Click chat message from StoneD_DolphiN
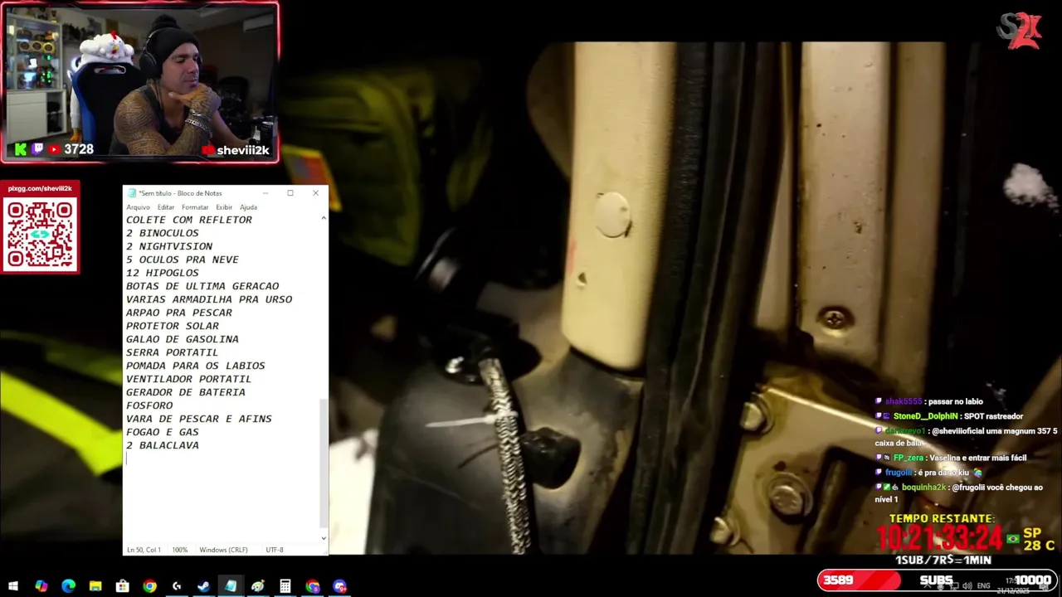Image resolution: width=1062 pixels, height=597 pixels. tap(950, 416)
